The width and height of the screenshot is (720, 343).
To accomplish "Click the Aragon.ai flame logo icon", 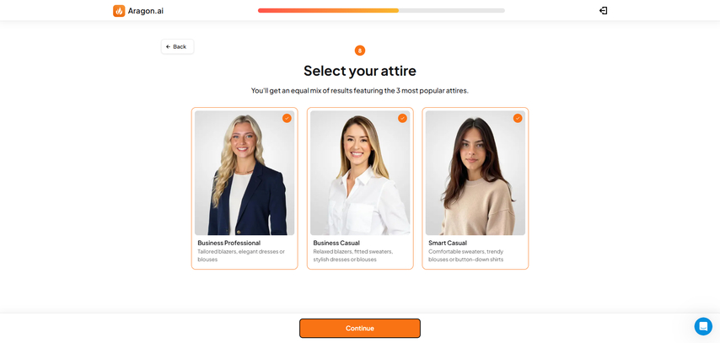I will [119, 11].
